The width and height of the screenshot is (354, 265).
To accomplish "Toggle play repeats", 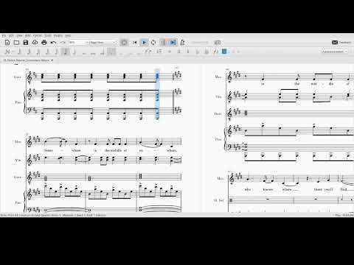I will pyautogui.click(x=163, y=43).
